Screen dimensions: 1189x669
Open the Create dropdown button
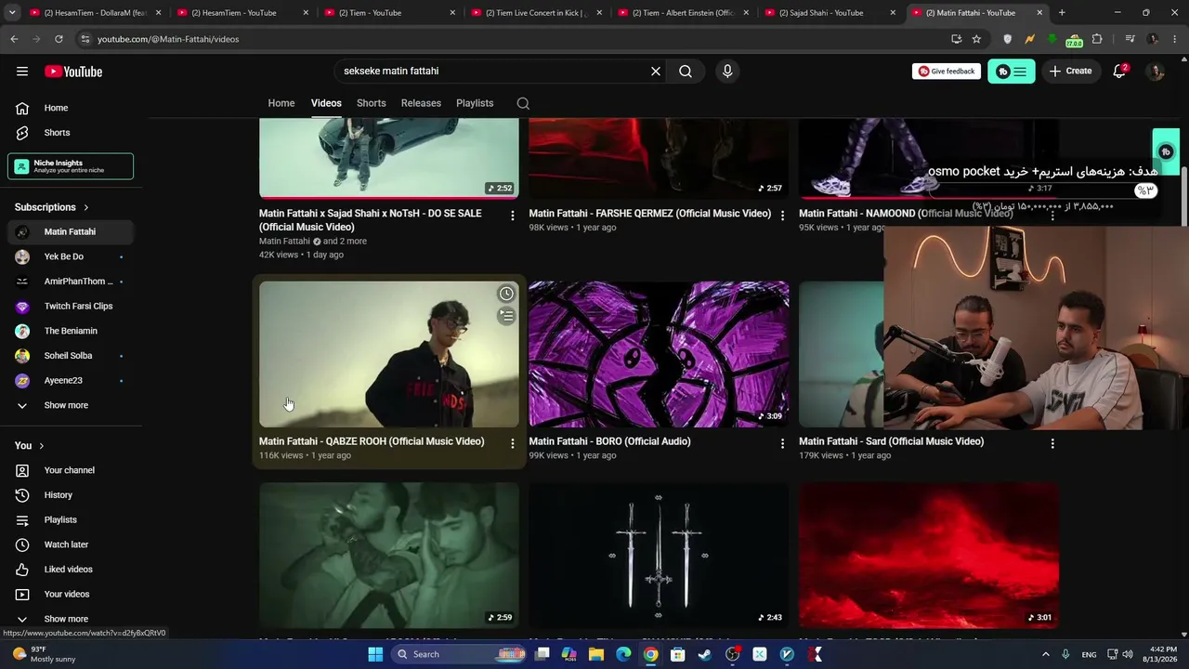click(x=1071, y=71)
